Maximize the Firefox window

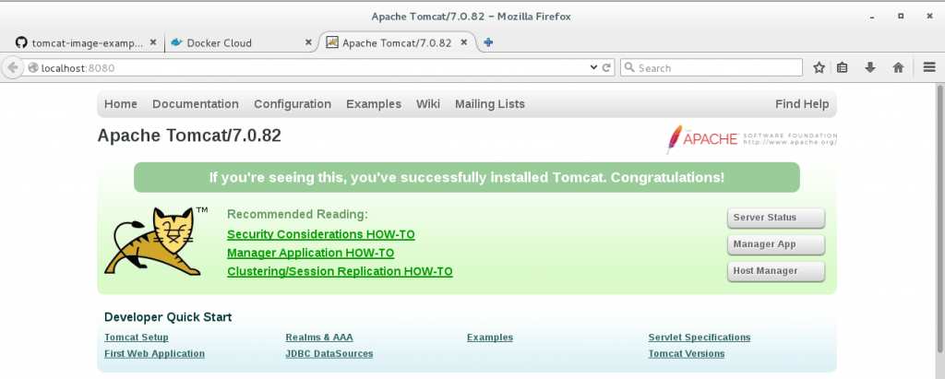901,17
